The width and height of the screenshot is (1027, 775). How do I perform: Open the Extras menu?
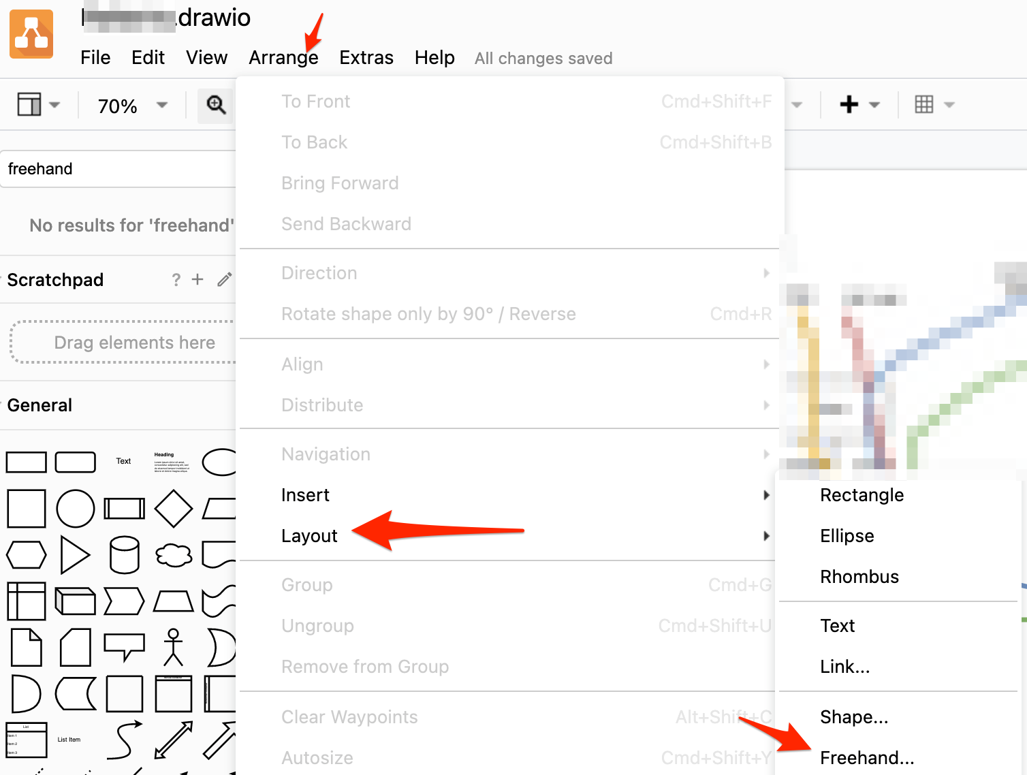pos(366,58)
